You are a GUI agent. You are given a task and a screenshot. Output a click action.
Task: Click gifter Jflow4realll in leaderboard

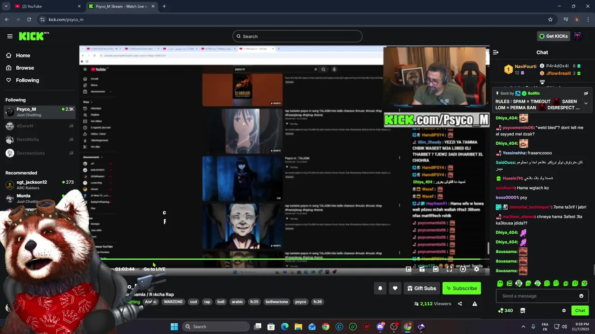[x=558, y=73]
